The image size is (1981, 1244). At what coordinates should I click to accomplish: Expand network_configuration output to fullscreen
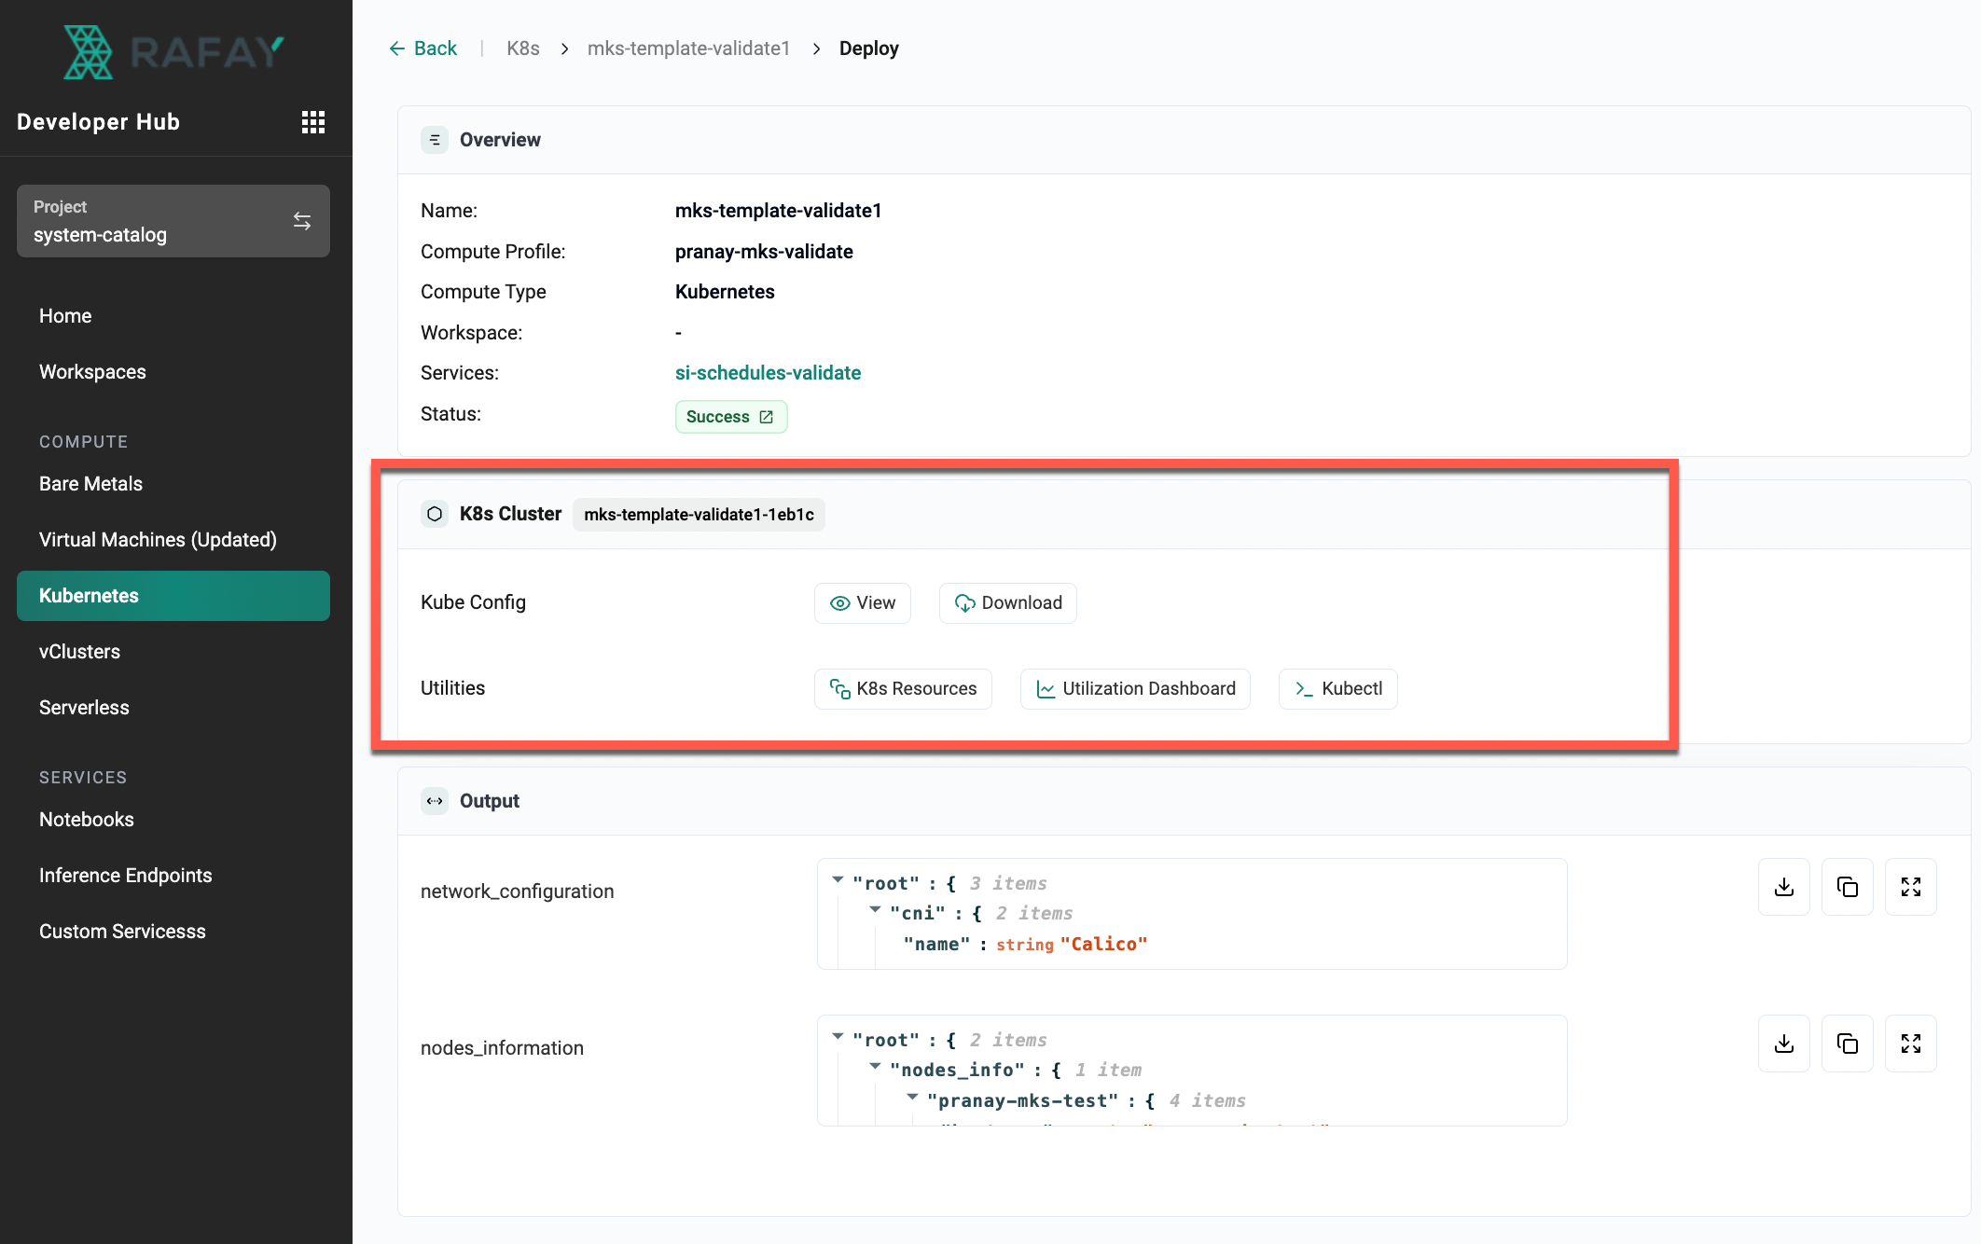[x=1911, y=887]
